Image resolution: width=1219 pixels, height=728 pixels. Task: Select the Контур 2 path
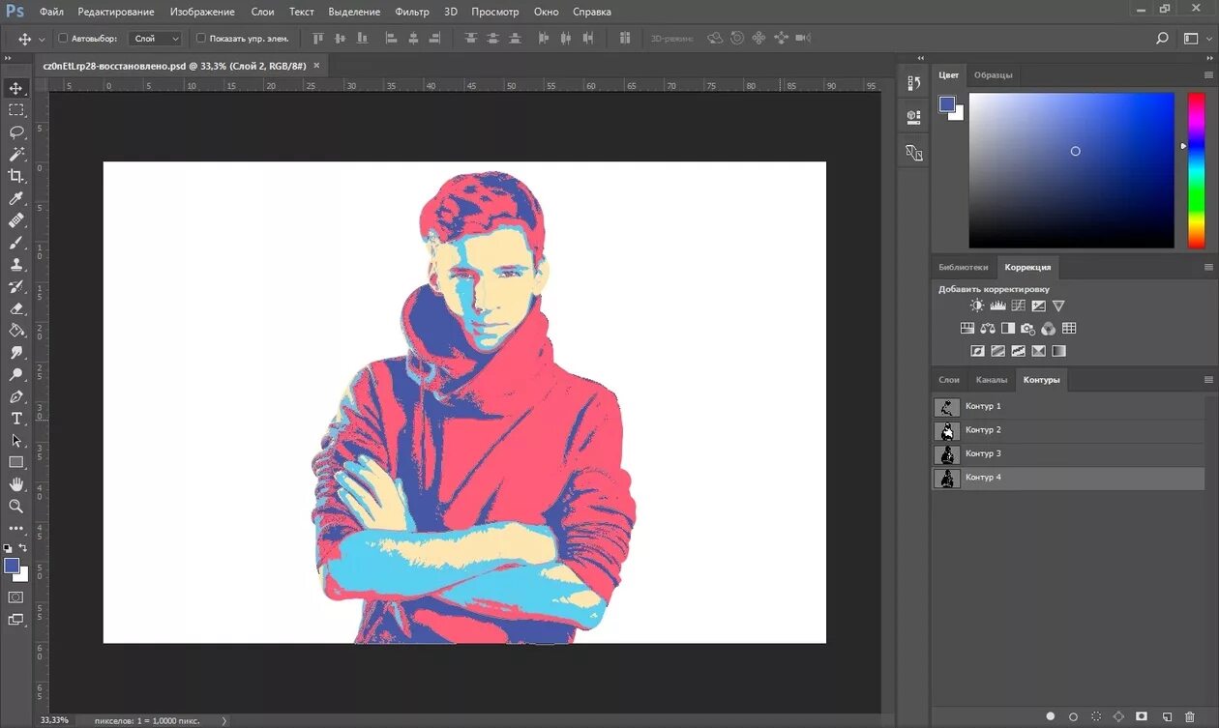tap(983, 430)
